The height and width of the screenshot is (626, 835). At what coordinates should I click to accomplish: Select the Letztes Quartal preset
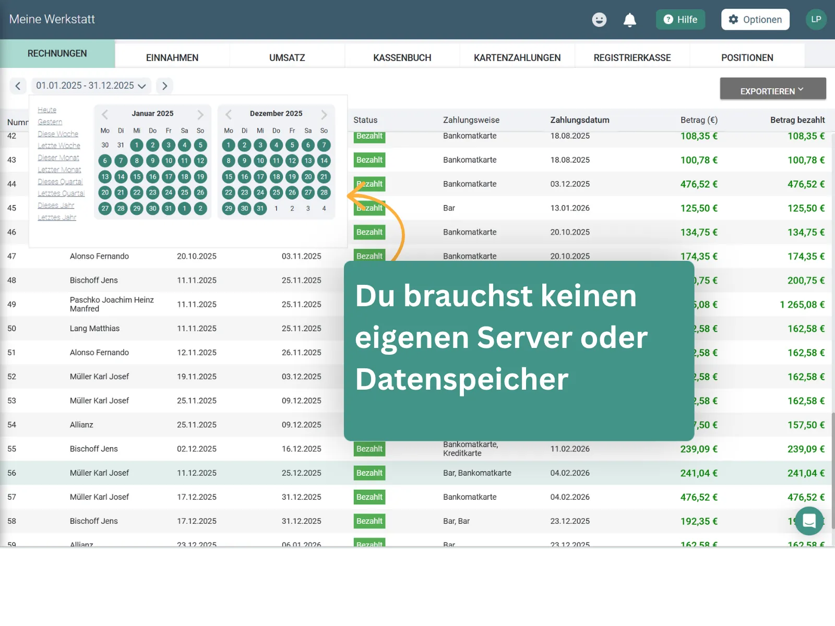click(61, 193)
